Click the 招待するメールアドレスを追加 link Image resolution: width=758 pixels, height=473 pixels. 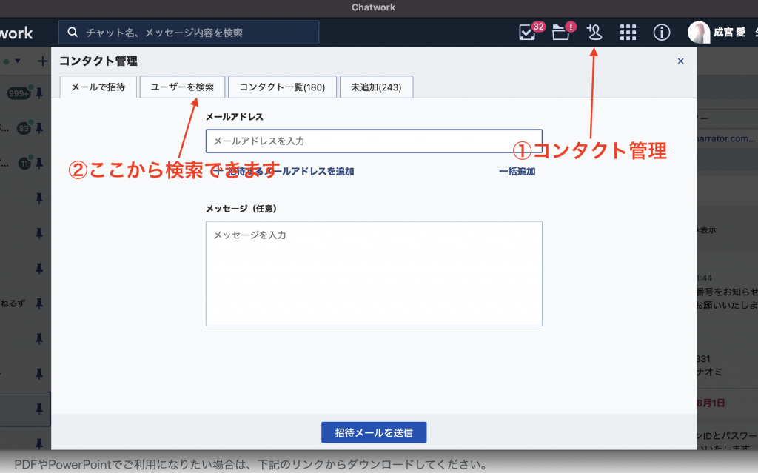pos(285,171)
